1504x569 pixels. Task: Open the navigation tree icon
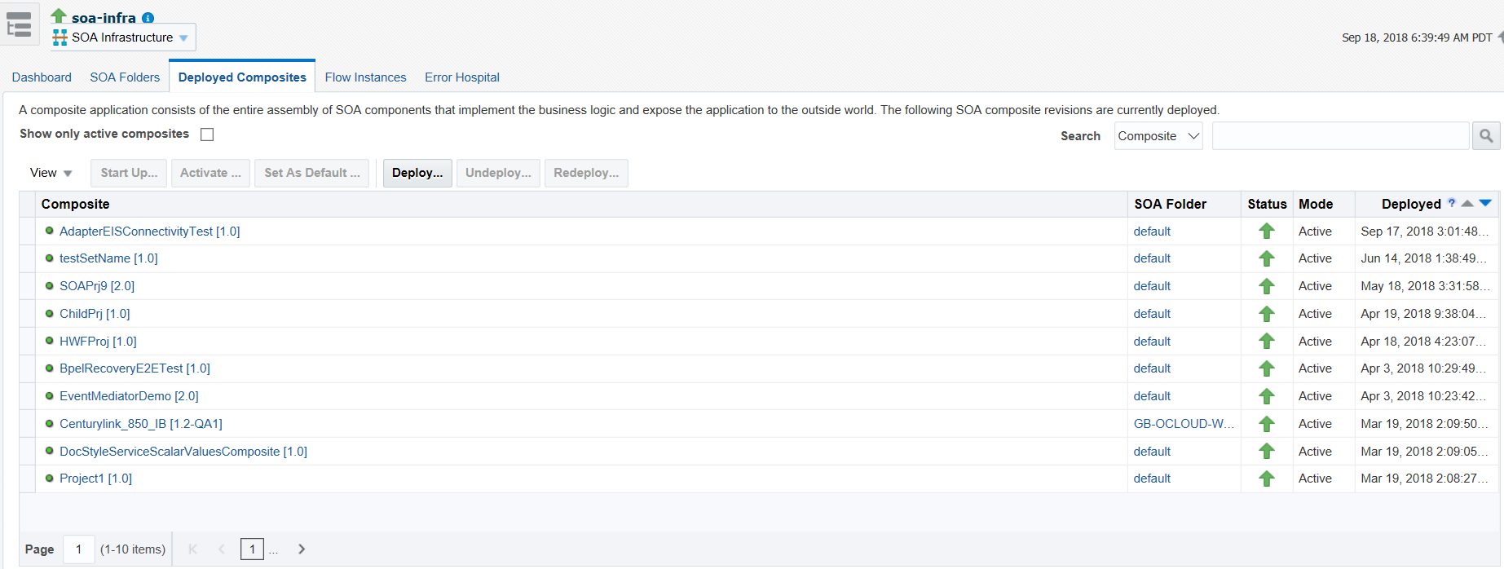click(19, 24)
